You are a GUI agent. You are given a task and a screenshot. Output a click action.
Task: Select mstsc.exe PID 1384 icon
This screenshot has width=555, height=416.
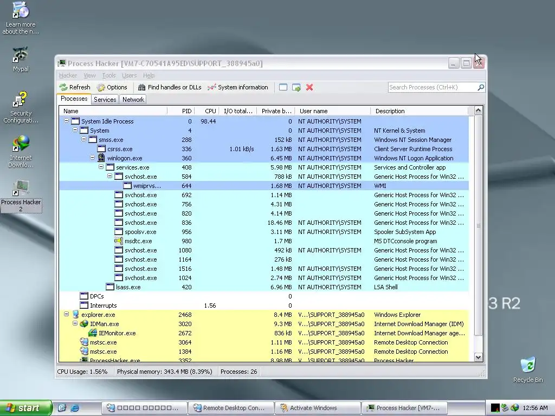point(84,351)
